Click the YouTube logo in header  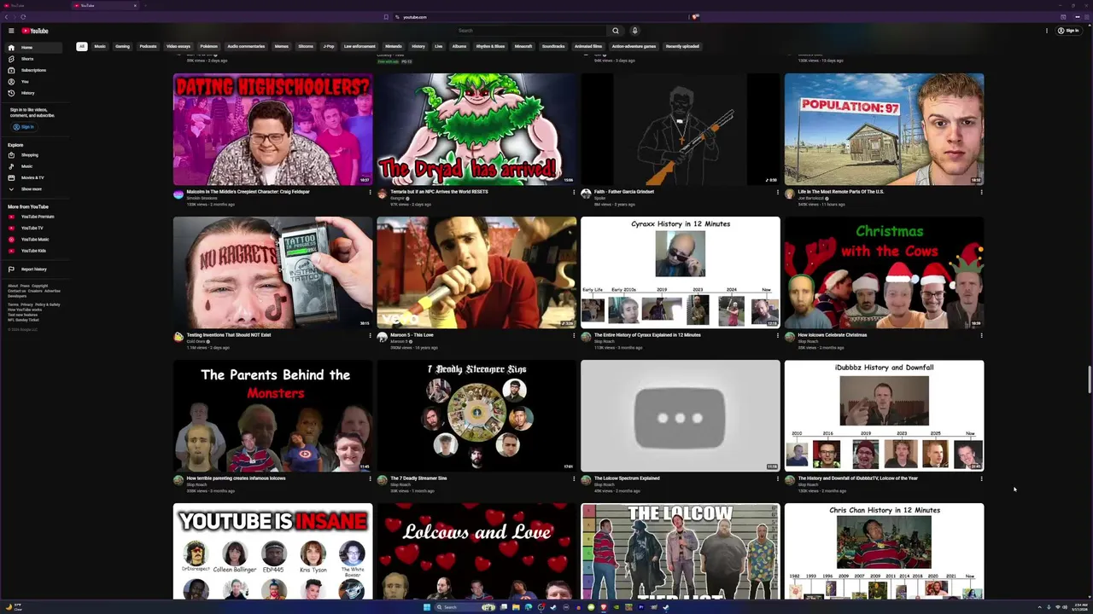(35, 31)
